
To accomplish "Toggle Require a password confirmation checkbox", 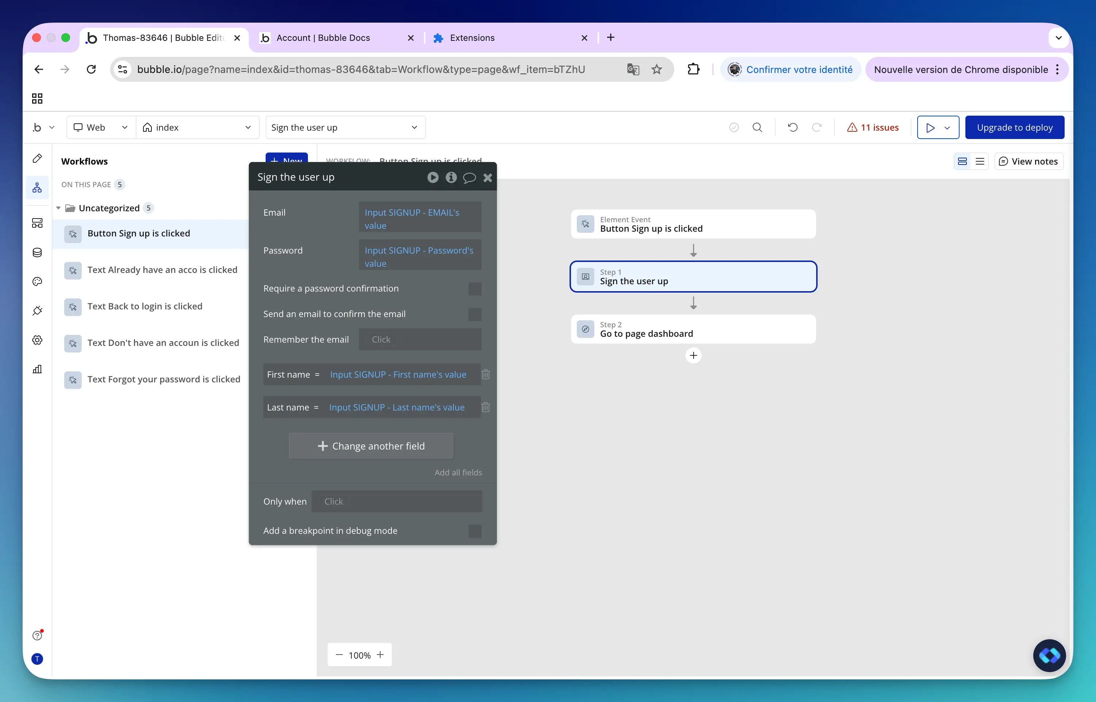I will (x=475, y=289).
